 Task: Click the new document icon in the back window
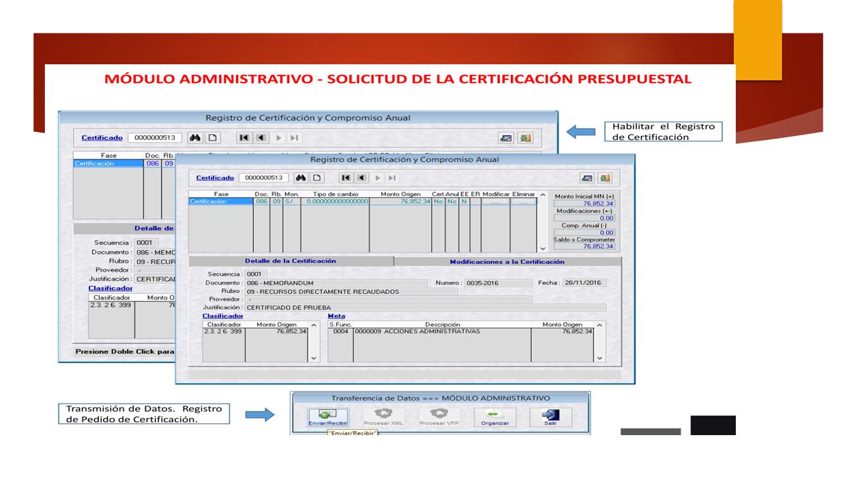212,137
